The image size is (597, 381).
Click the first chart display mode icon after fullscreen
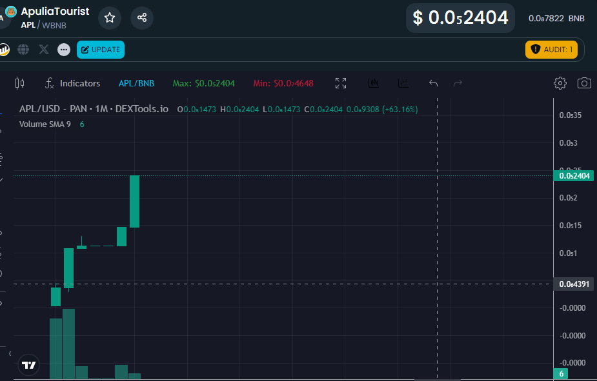click(x=374, y=83)
